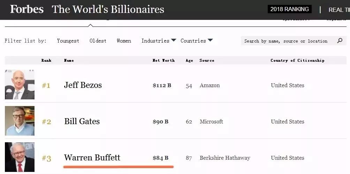Screen dimensions: 350x174
Task: Select the 2018 Ranking tab
Action: [x=289, y=9]
